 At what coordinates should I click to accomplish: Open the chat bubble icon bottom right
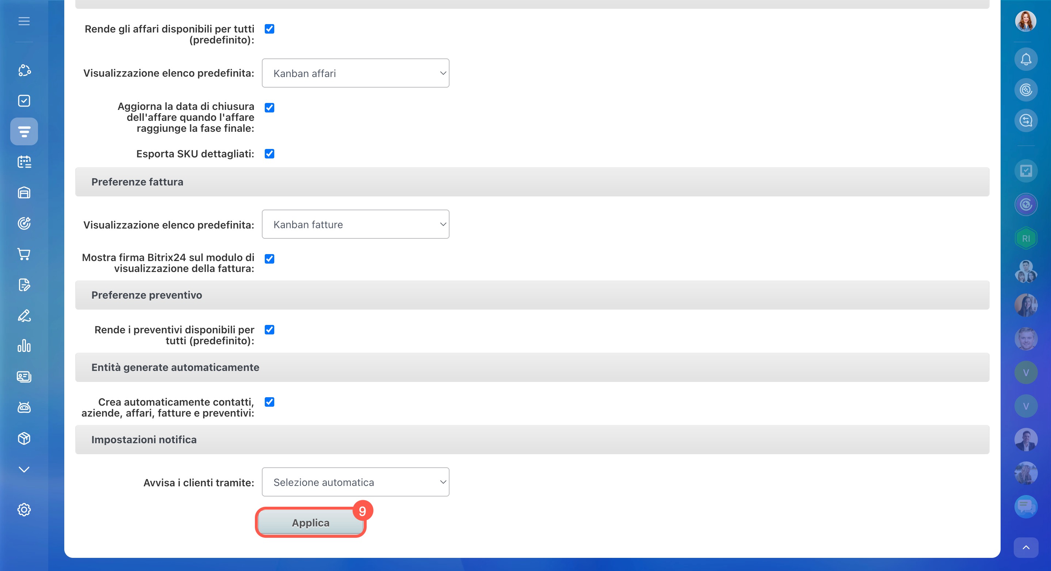[1026, 506]
